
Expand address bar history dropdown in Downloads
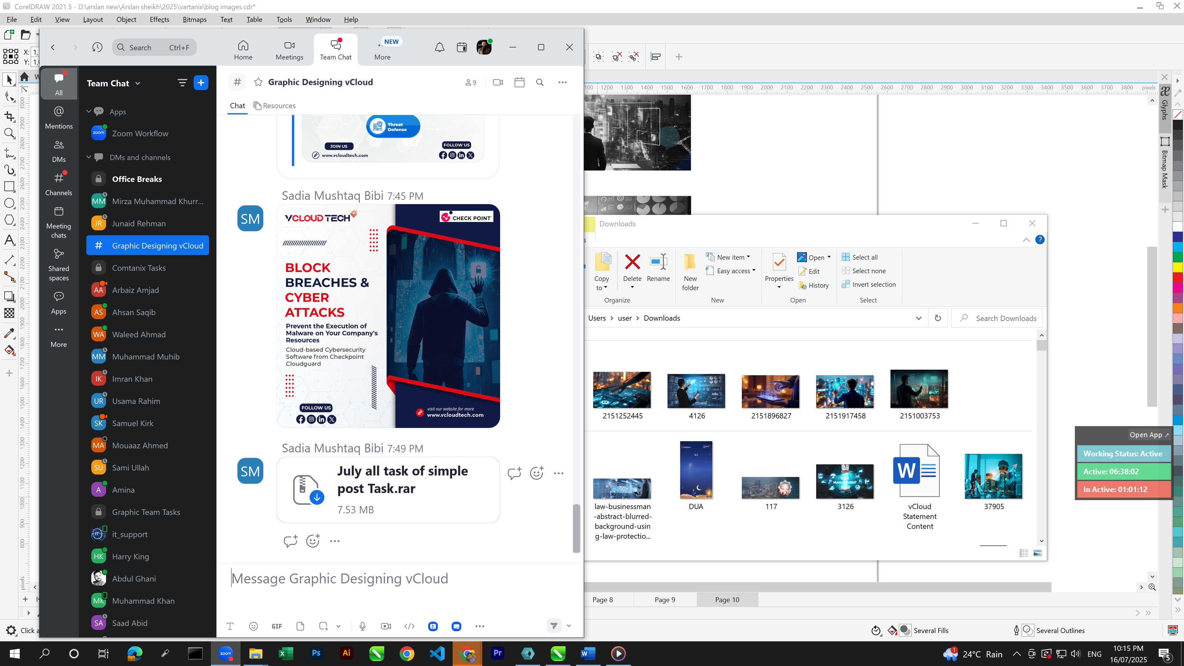coord(918,318)
